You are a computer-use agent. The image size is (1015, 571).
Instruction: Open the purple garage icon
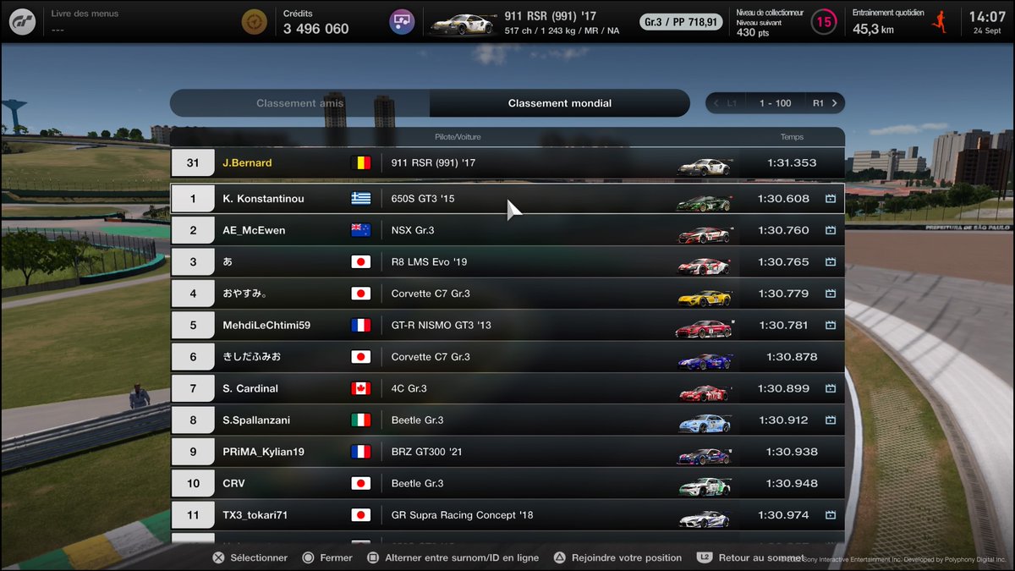402,21
